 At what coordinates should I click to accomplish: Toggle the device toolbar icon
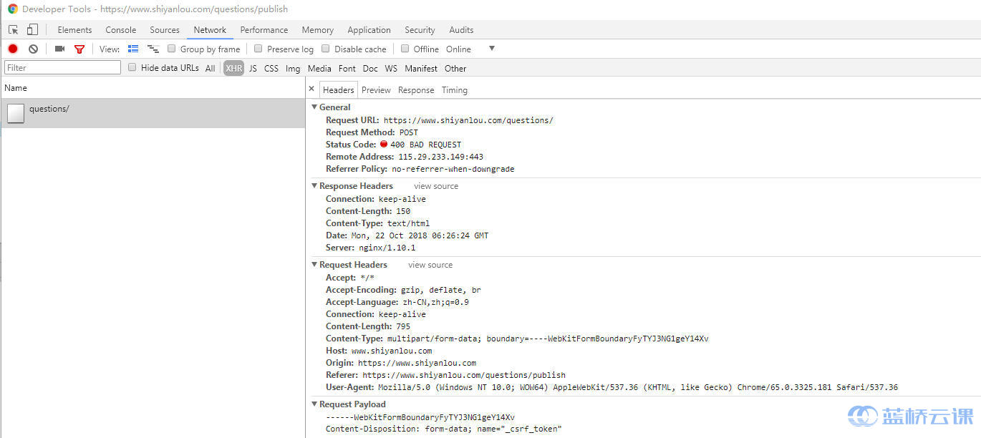(32, 29)
